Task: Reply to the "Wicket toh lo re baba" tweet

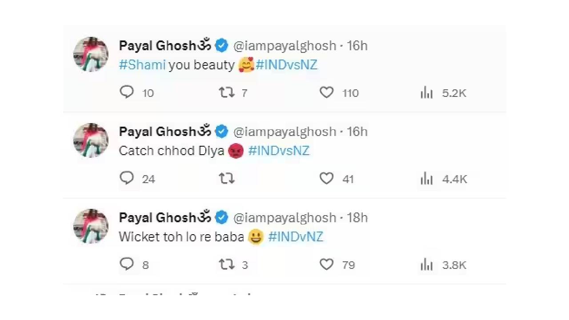Action: coord(127,264)
